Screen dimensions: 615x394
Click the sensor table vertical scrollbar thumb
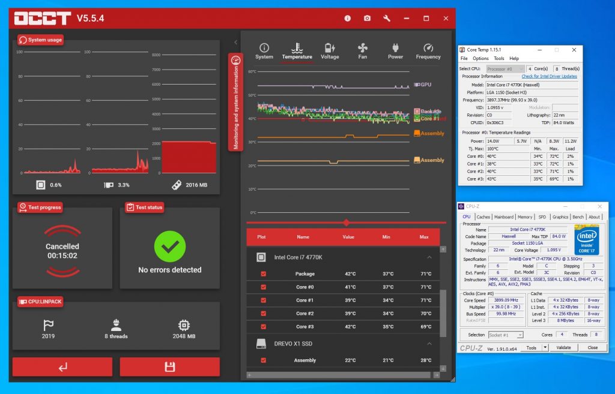click(x=443, y=313)
